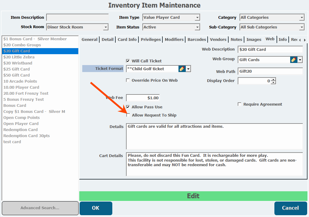The width and height of the screenshot is (309, 217).
Task: Increase Display Order with the up arrow
Action: [273, 80]
